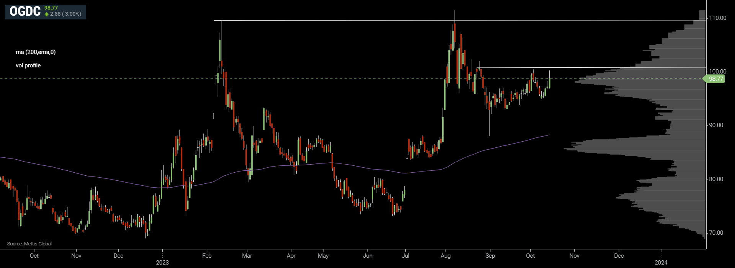Click the 100.00 price axis label
The width and height of the screenshot is (735, 268).
tap(718, 72)
